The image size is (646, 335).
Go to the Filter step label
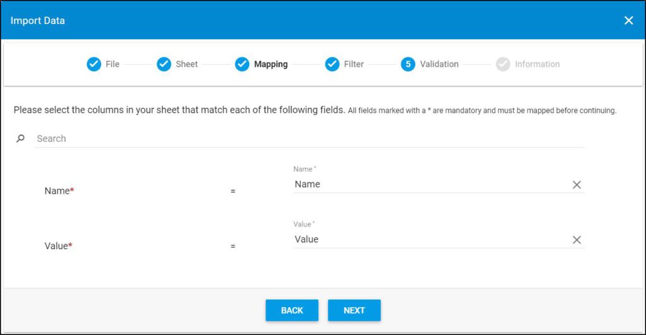coord(354,64)
